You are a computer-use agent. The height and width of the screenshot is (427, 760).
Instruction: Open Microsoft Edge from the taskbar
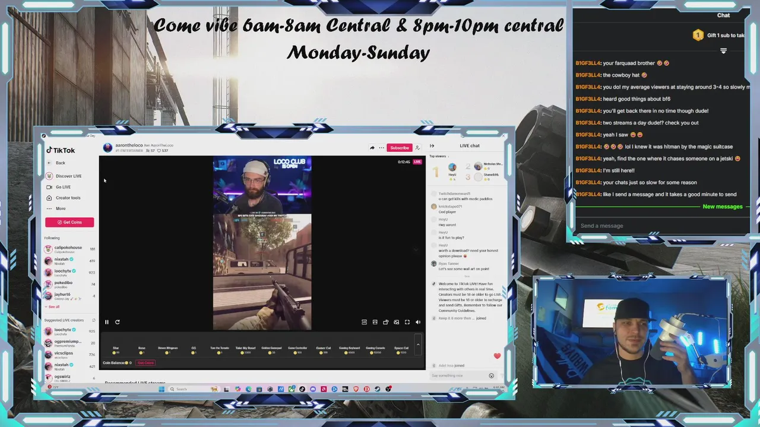point(248,390)
